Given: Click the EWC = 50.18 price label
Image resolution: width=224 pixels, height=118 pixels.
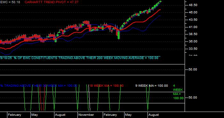Looking at the screenshot, I should (x=10, y=2).
